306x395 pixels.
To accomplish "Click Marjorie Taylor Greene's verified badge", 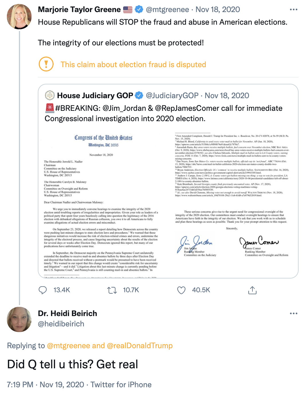I will (x=139, y=9).
